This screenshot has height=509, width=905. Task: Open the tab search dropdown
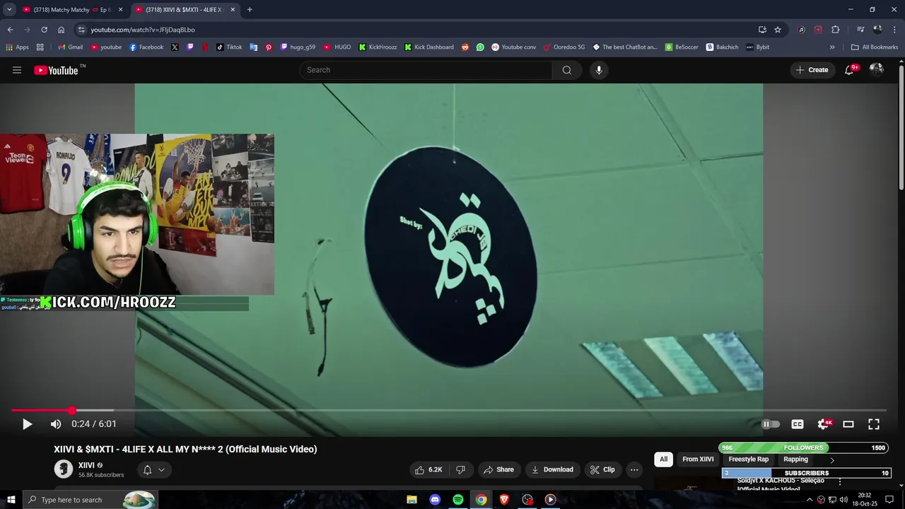point(9,10)
